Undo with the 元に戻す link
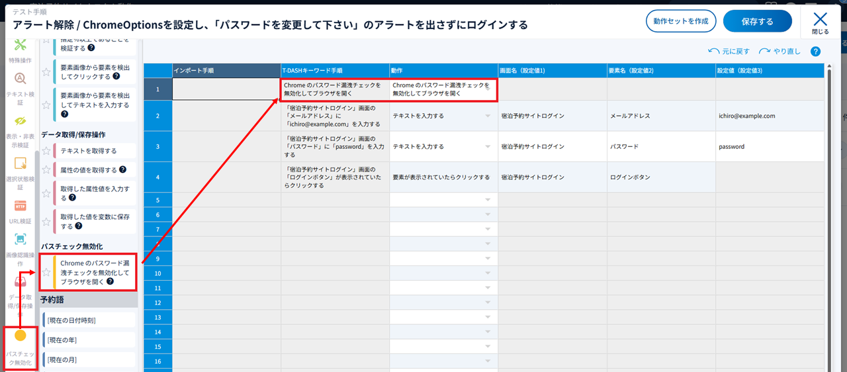 coord(729,52)
